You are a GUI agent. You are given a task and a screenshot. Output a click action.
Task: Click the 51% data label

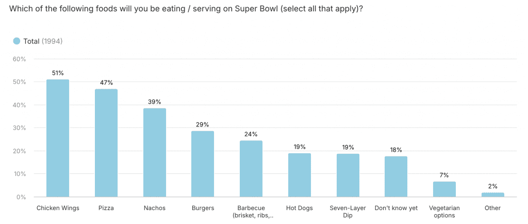58,73
